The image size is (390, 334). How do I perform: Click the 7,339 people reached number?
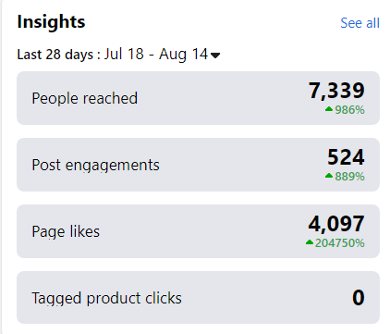(x=336, y=91)
